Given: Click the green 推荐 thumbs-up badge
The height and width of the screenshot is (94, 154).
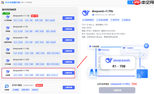Looking at the screenshot, I should tap(6, 13).
